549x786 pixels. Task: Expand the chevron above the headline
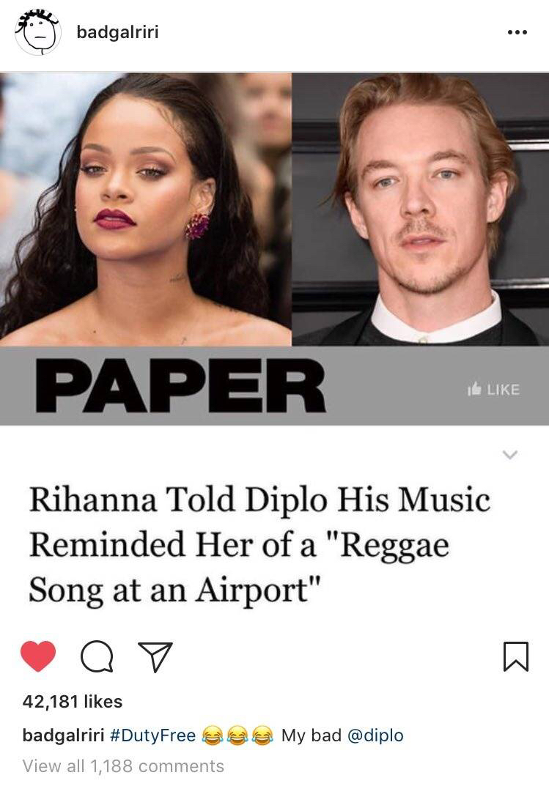[510, 455]
